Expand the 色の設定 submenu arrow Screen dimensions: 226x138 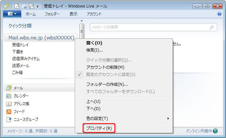(x=168, y=119)
